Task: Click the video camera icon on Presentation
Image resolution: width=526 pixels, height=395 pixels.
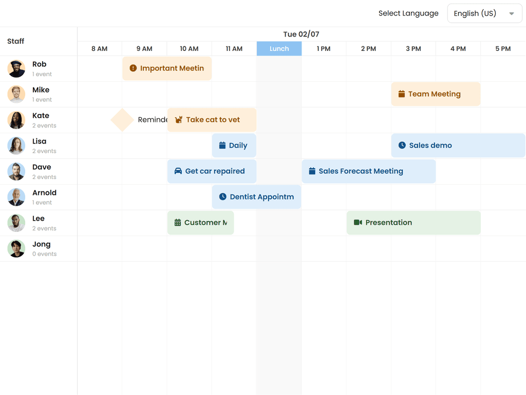Action: pyautogui.click(x=358, y=223)
